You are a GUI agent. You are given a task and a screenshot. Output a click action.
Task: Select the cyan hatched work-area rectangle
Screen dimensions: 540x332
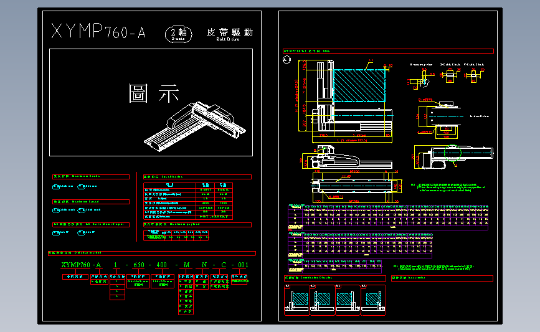[359, 85]
